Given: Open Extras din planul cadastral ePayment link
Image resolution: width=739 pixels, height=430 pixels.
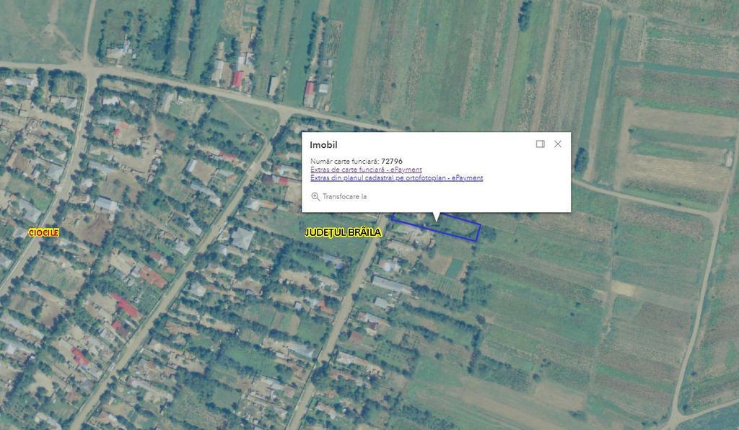Looking at the screenshot, I should 396,177.
